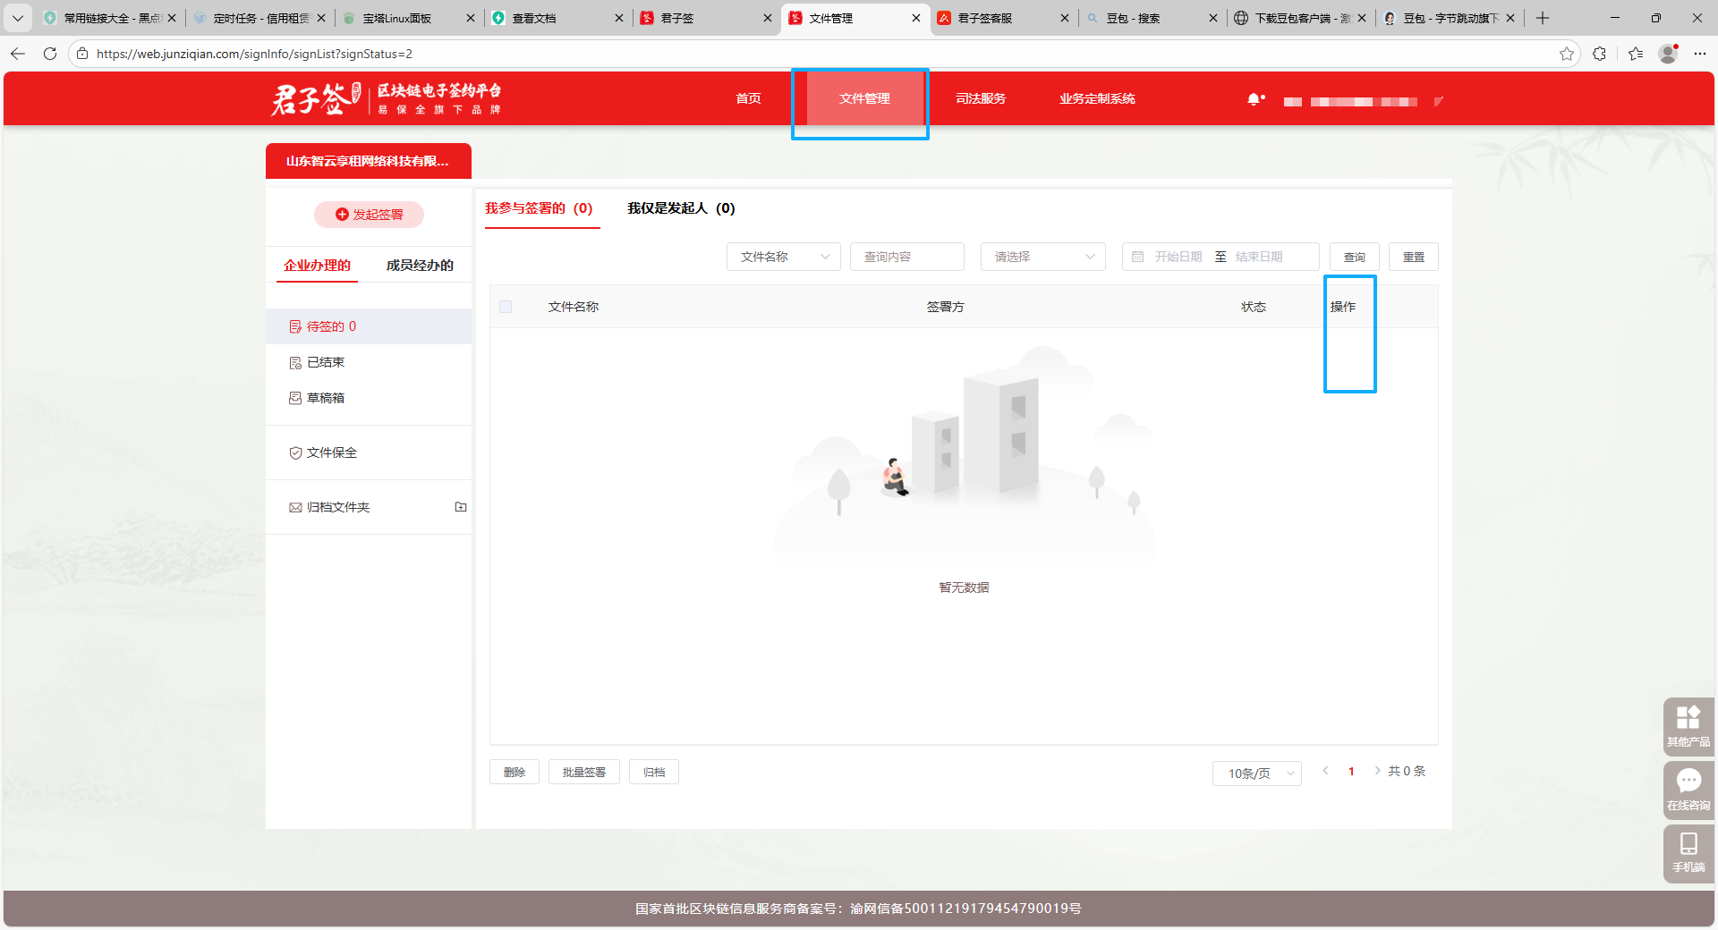
Task: Open 在线咨询 chat icon
Action: [1688, 789]
